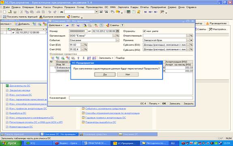
Task: Toggle нал. учете checkbox
Action: (x=144, y=31)
